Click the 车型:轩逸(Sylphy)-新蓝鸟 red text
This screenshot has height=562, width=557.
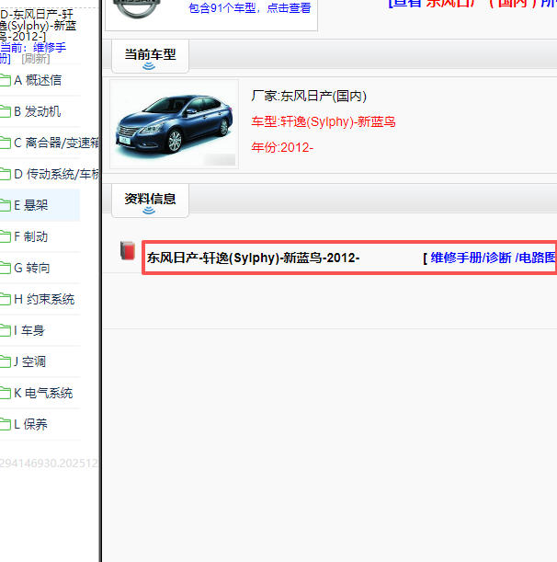point(324,121)
